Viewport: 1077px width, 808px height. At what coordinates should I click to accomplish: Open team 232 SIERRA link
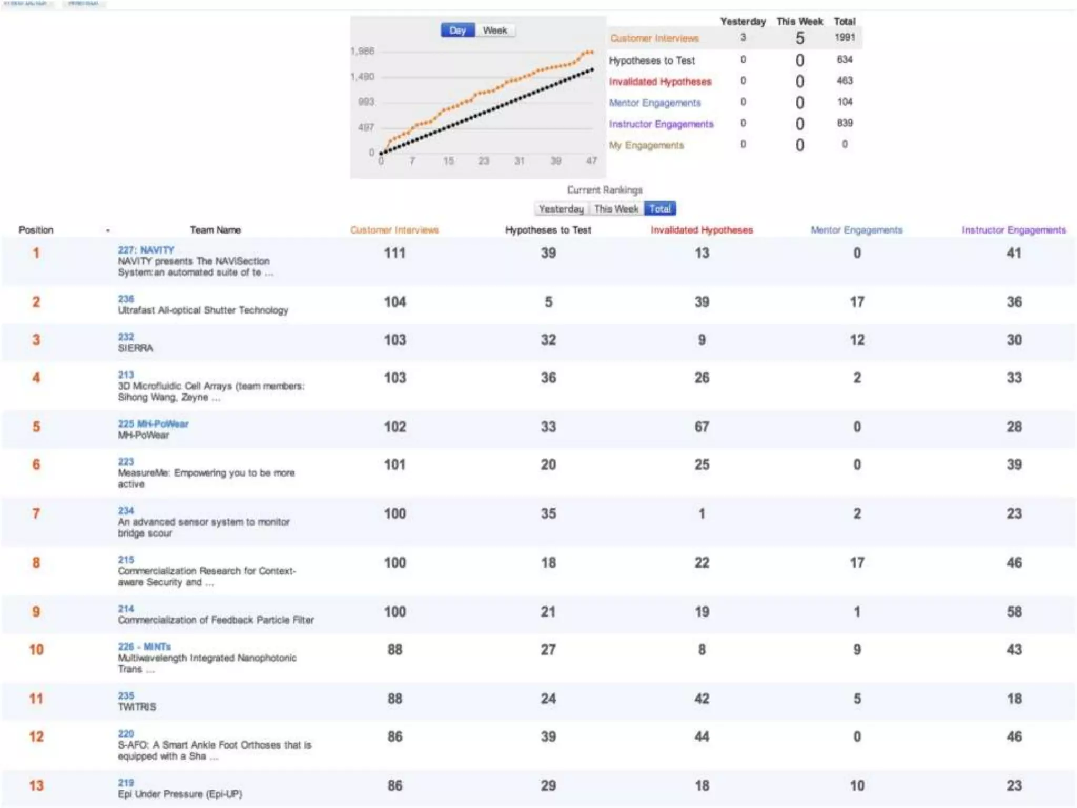coord(126,337)
